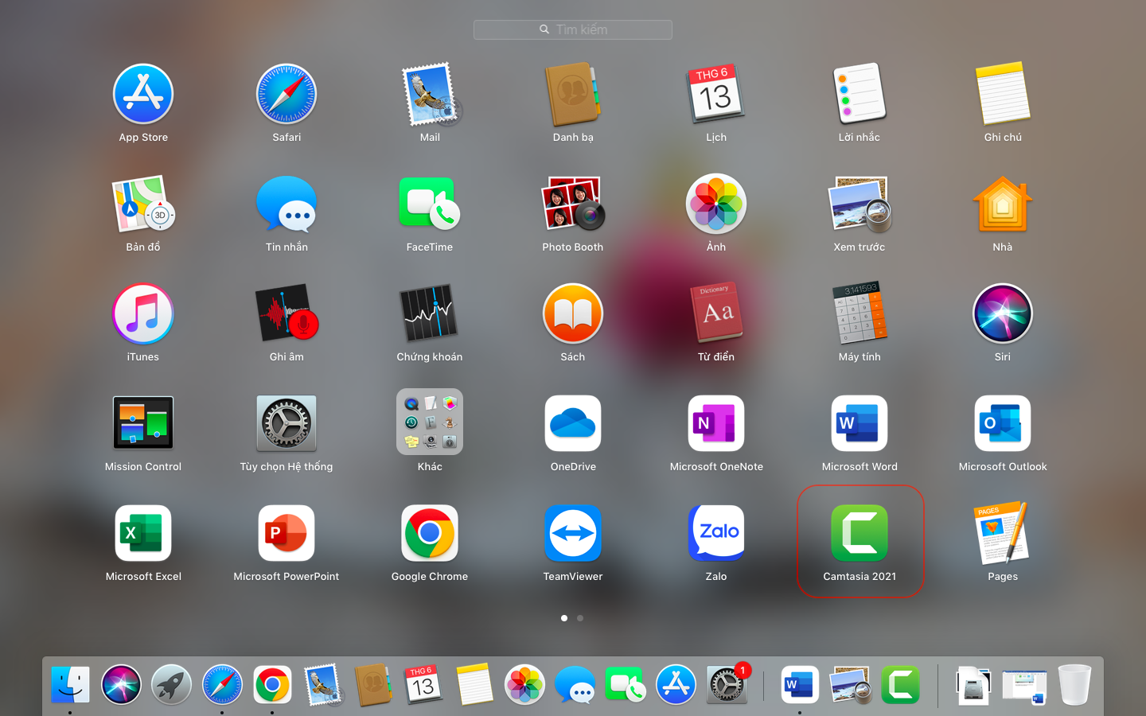Viewport: 1146px width, 716px height.
Task: Open yellow Notes icon in the Dock
Action: pos(474,685)
